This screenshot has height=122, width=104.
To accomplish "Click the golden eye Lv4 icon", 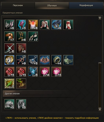I will coord(9,60).
